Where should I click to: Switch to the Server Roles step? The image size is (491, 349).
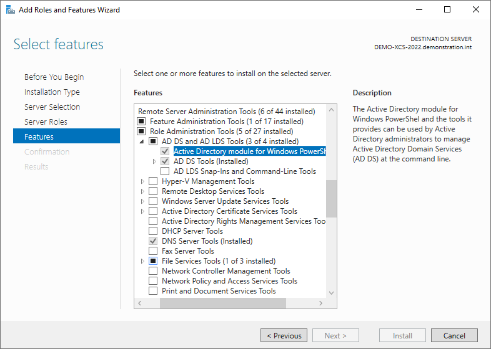tap(46, 122)
